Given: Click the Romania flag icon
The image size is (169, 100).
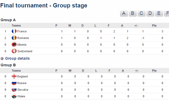Looking at the screenshot, I should point(14,38).
